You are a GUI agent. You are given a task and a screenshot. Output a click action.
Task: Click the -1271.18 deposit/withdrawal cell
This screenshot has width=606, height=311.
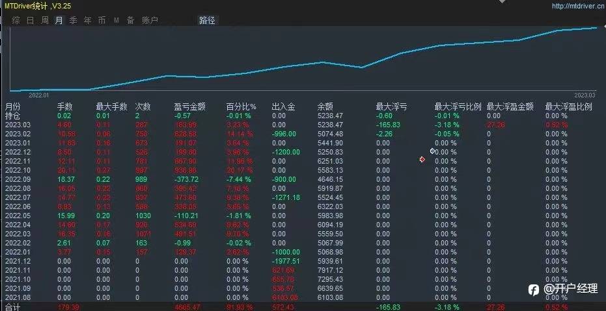pos(286,197)
